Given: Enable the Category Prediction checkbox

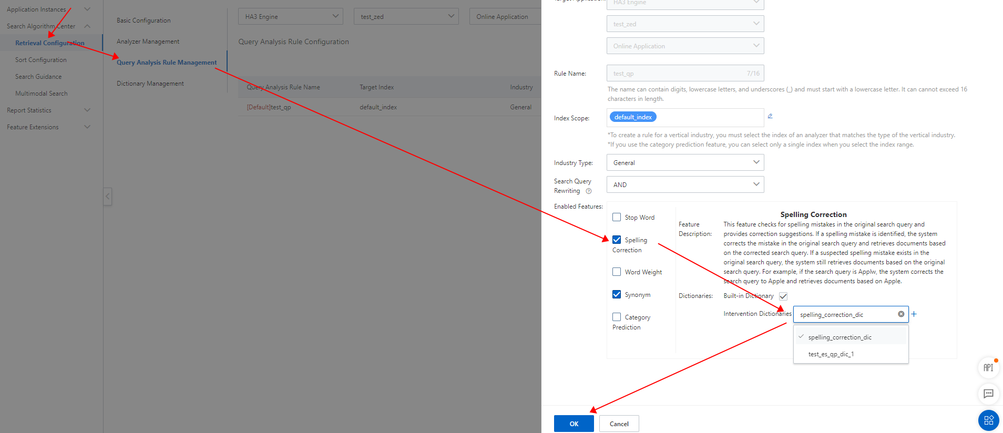Looking at the screenshot, I should tap(617, 317).
